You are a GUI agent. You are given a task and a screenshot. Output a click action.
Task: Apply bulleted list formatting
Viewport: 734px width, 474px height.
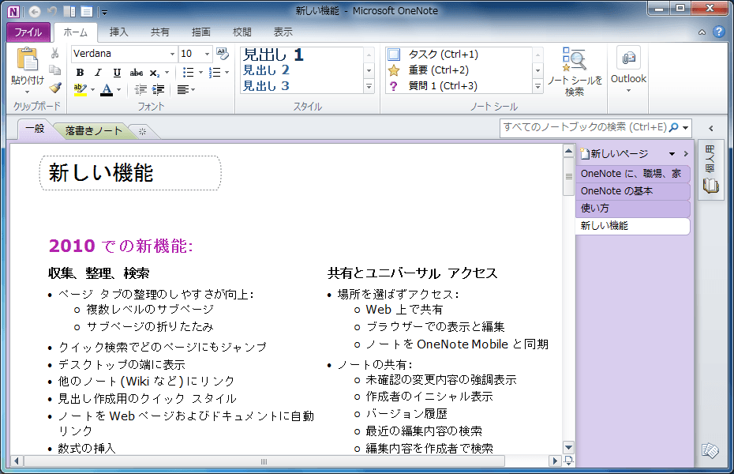[x=188, y=73]
